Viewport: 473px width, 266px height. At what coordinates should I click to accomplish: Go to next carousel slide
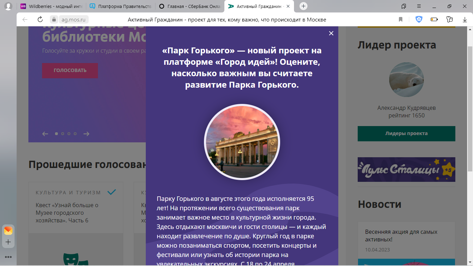point(87,134)
